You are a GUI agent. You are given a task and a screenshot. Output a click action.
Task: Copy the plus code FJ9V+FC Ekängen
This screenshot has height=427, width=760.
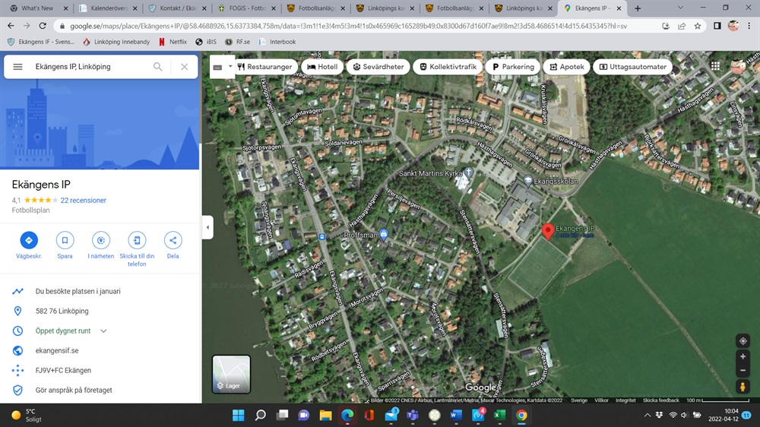click(63, 370)
